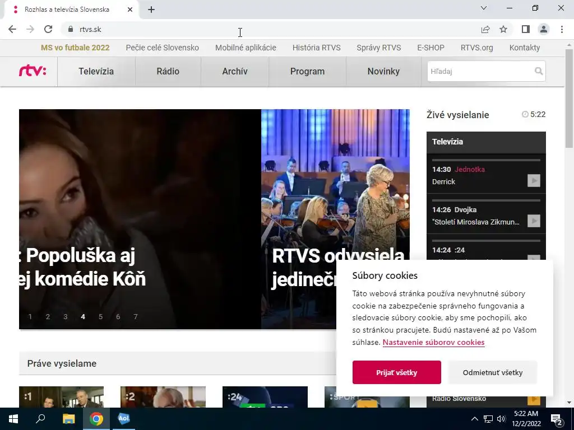This screenshot has width=574, height=430.
Task: Open the notification center icon
Action: 557,419
